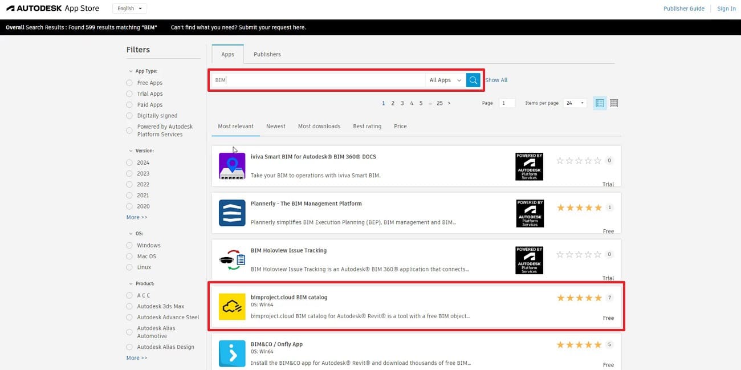Select the Free Apps filter
Screen dimensions: 741x370
point(129,83)
